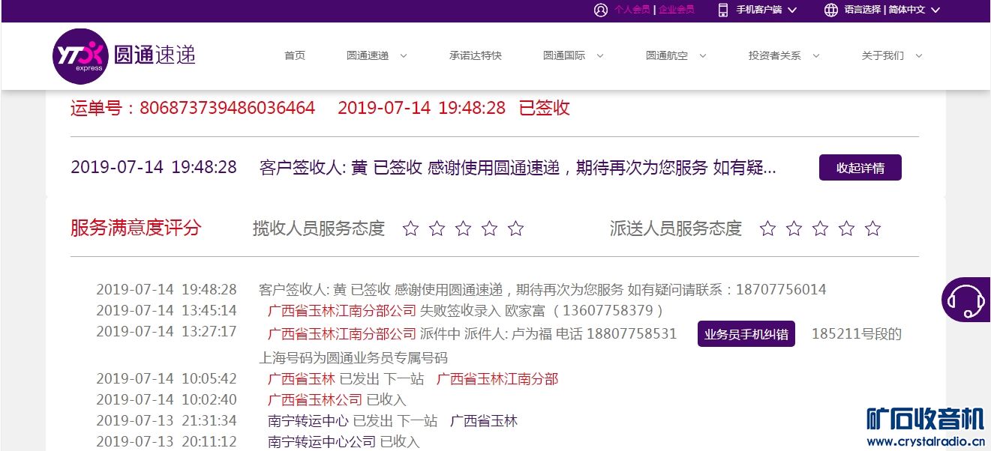This screenshot has height=451, width=991.
Task: Click the globe language icon
Action: [x=830, y=10]
